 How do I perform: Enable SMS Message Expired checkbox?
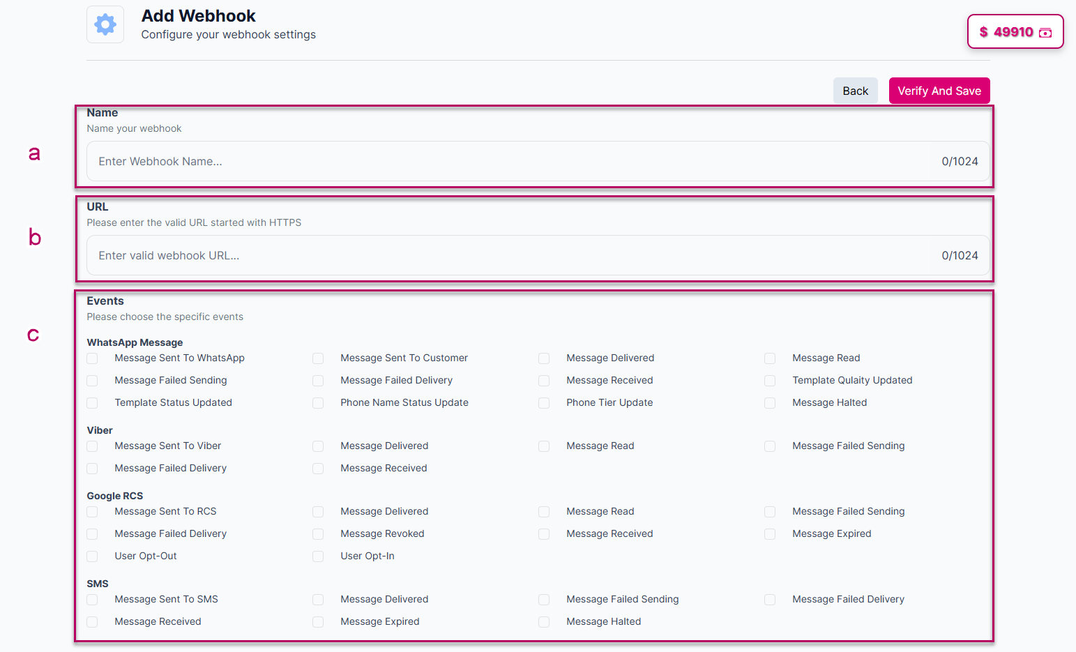pyautogui.click(x=318, y=622)
